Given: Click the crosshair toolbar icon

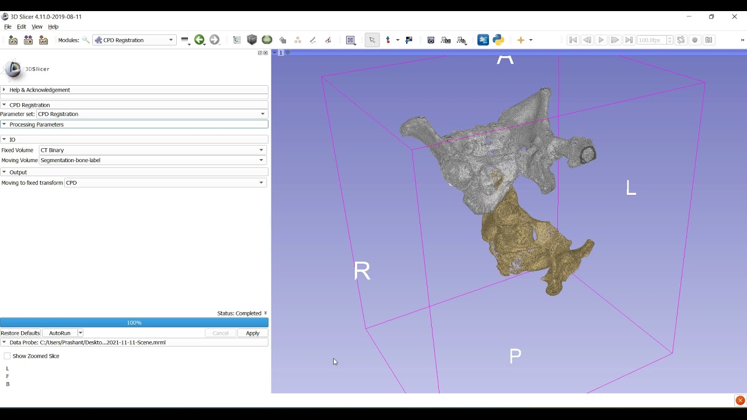Looking at the screenshot, I should (521, 40).
